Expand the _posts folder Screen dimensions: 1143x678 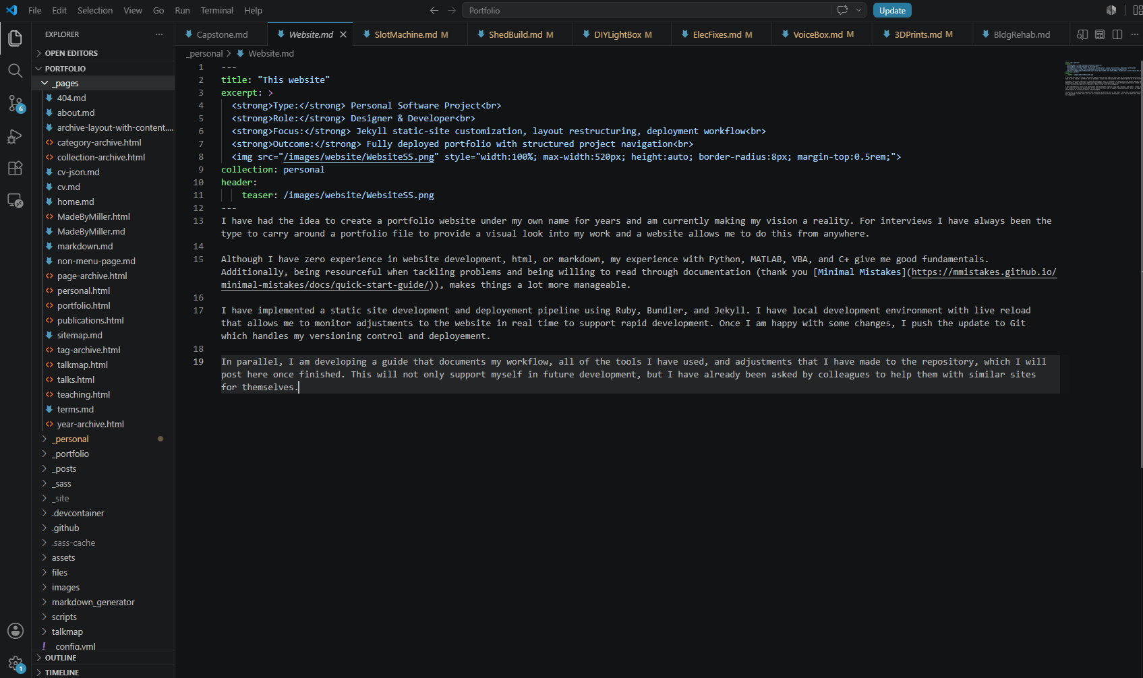(103, 468)
